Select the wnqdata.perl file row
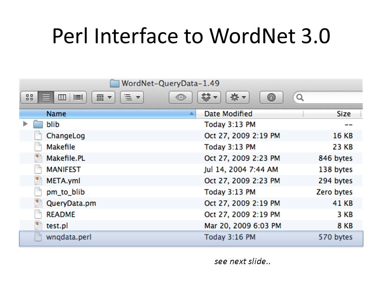Viewport: 382px width, 286px height. (x=191, y=237)
